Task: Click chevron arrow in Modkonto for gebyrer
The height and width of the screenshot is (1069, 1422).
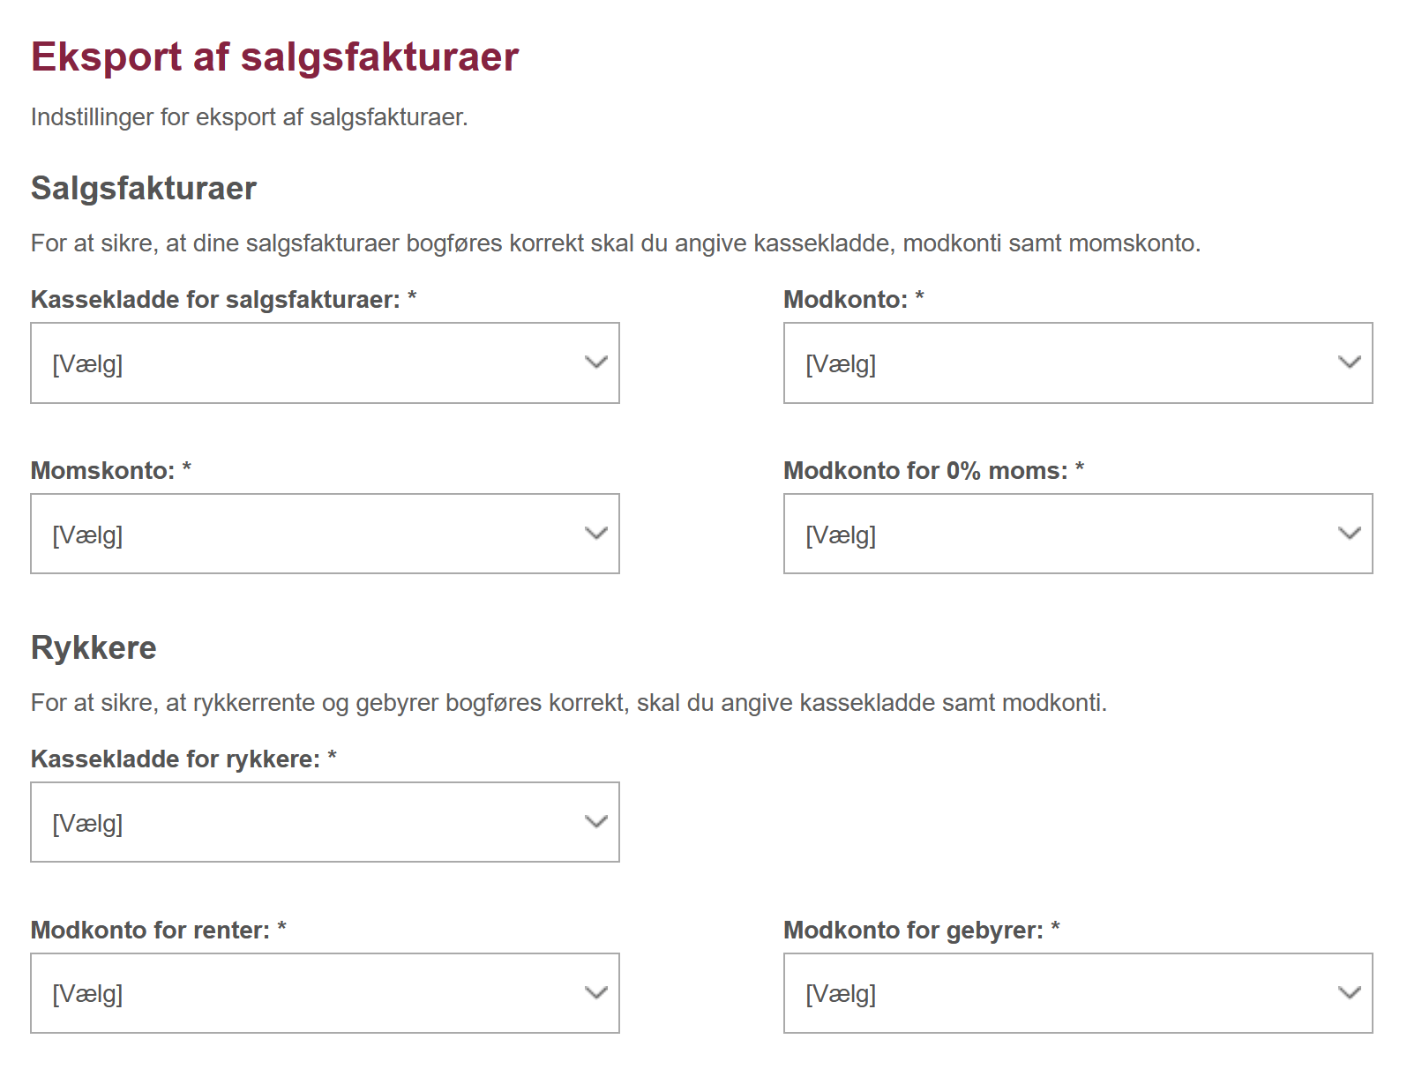Action: click(x=1350, y=993)
